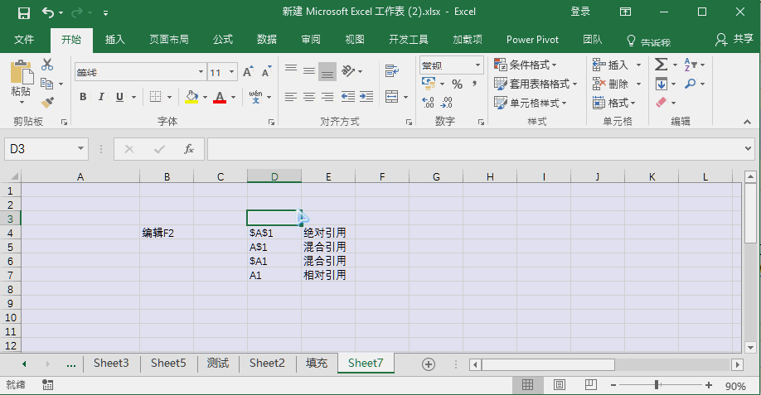Click the comma style icon
This screenshot has width=761, height=395.
click(x=474, y=84)
